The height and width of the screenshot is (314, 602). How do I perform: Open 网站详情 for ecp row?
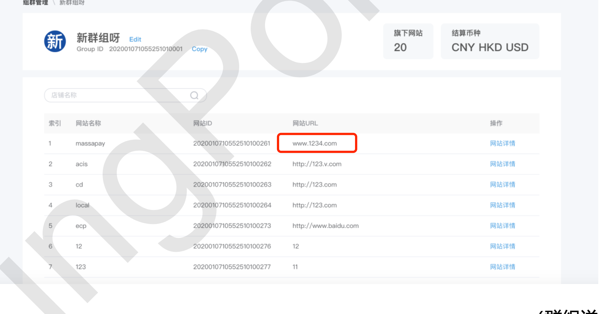[x=502, y=226]
